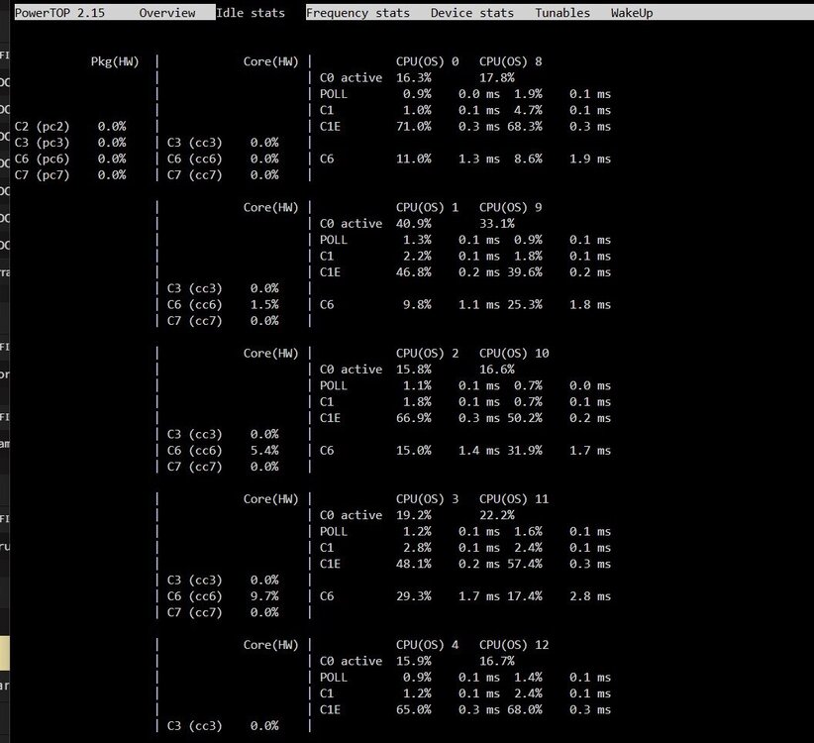The image size is (814, 743).
Task: Click the 9.8% C6 value for CPU 1
Action: coord(417,305)
